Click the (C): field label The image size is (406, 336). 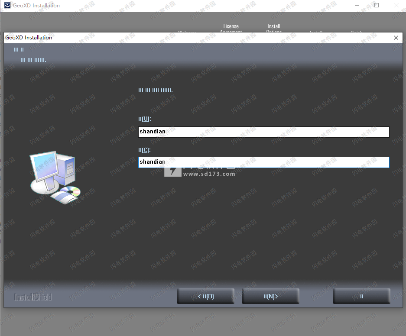pyautogui.click(x=144, y=150)
